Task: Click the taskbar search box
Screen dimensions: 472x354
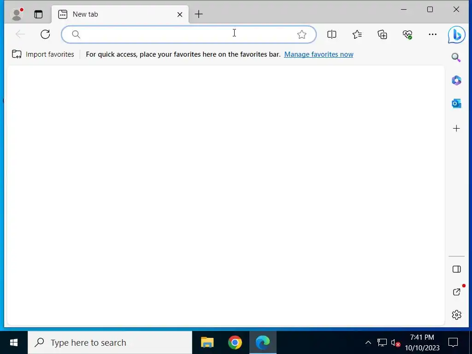Action: point(110,342)
